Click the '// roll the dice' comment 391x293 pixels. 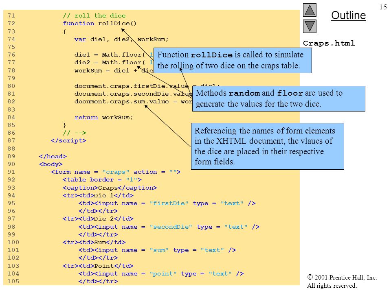[x=94, y=16]
